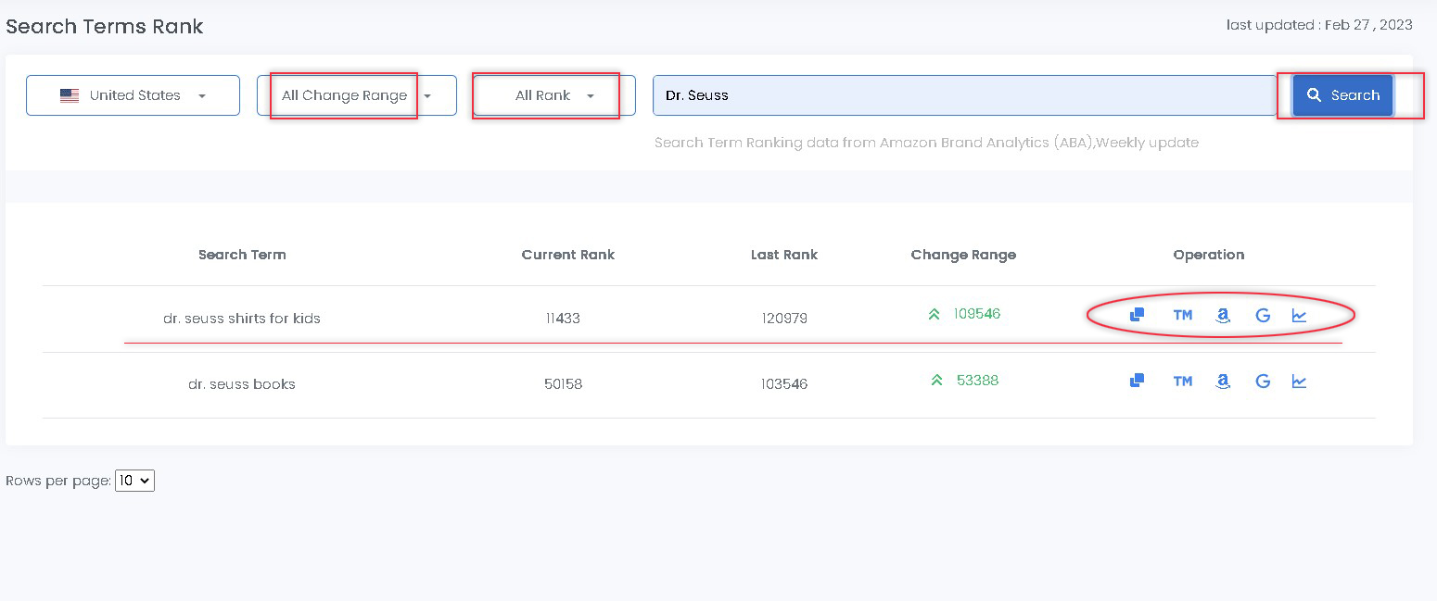Click the Search Terms Rank page title
This screenshot has height=601, width=1437.
click(105, 27)
